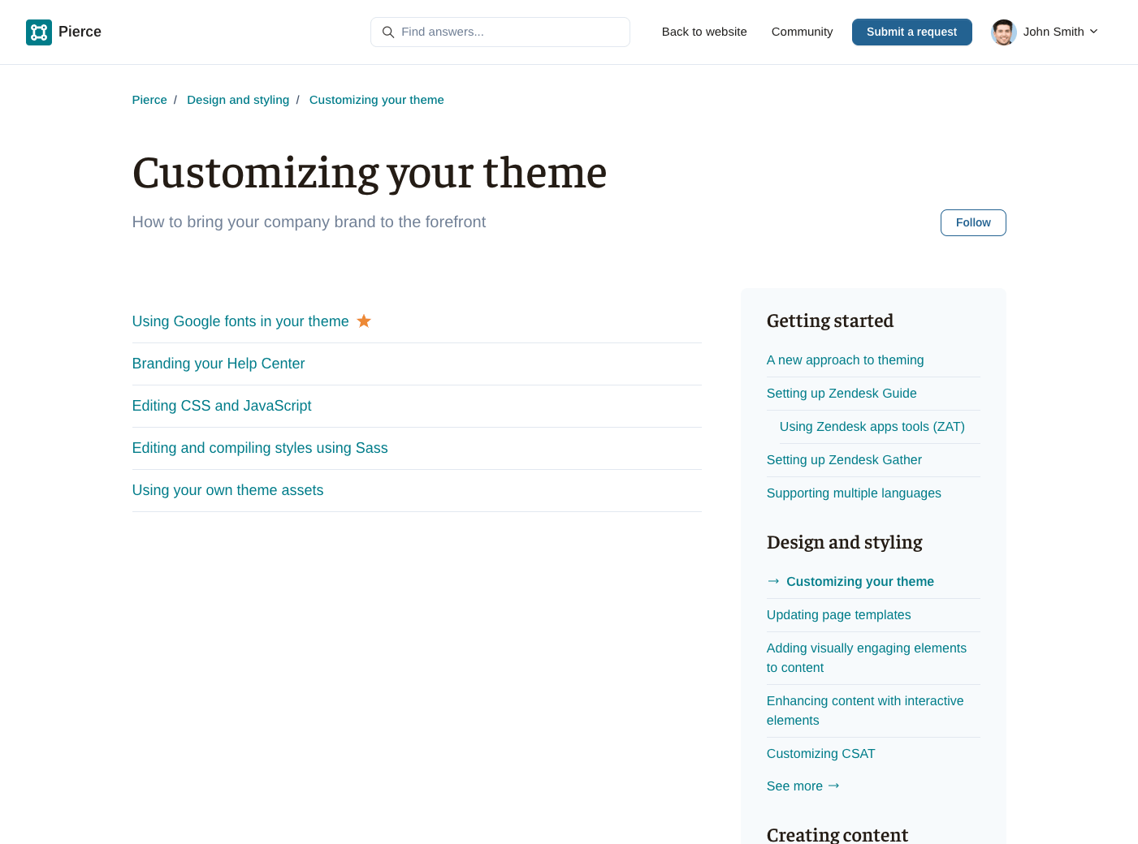Select Customizing CSAT in the sidebar

(x=820, y=754)
